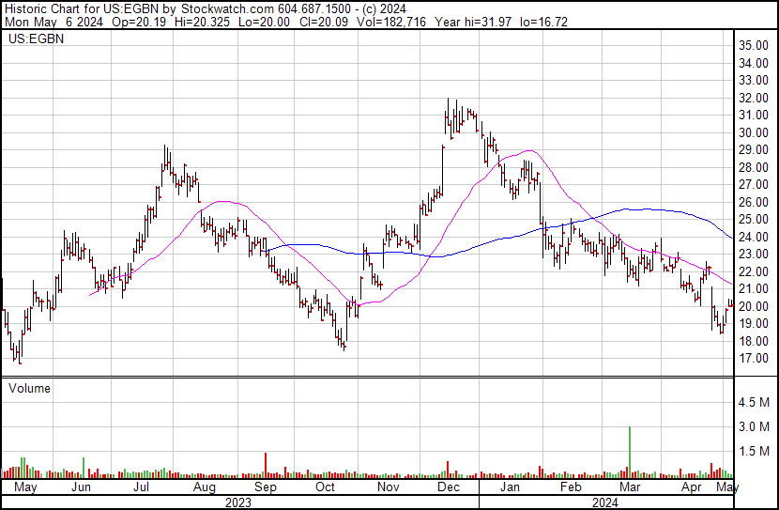
Task: Click the 25.00 price axis label
Action: click(753, 219)
